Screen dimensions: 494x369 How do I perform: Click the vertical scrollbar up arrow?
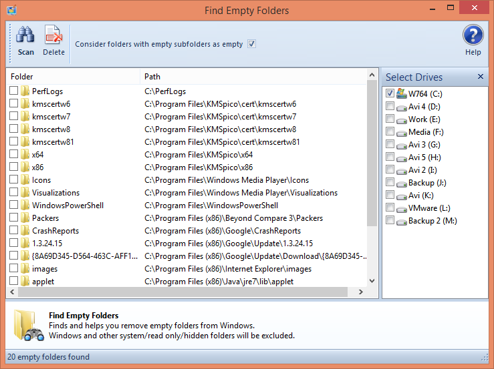coord(372,75)
